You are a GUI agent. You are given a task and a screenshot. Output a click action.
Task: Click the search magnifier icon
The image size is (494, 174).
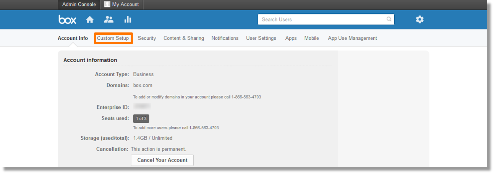tap(389, 19)
